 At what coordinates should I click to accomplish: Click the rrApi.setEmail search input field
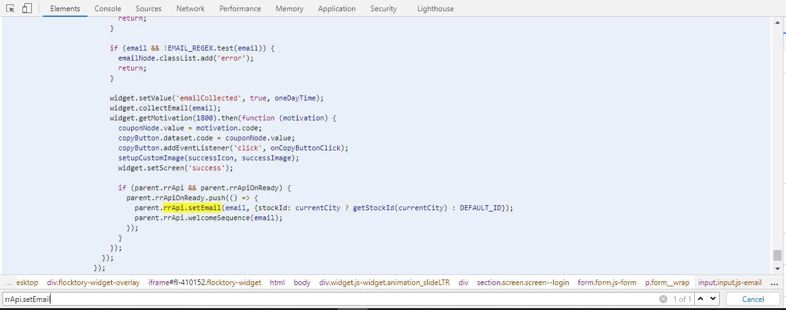pyautogui.click(x=325, y=299)
